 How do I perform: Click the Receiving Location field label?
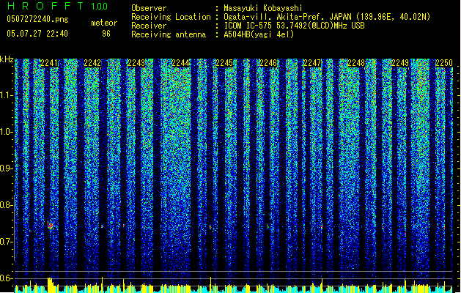(171, 17)
